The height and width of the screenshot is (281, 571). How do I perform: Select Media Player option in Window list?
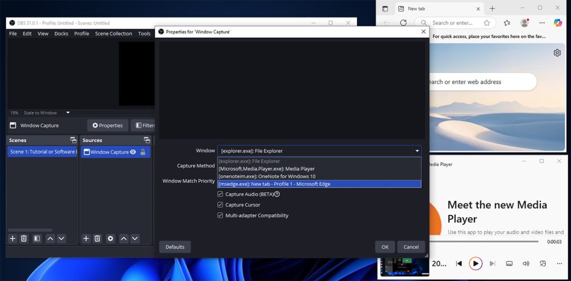pos(319,169)
